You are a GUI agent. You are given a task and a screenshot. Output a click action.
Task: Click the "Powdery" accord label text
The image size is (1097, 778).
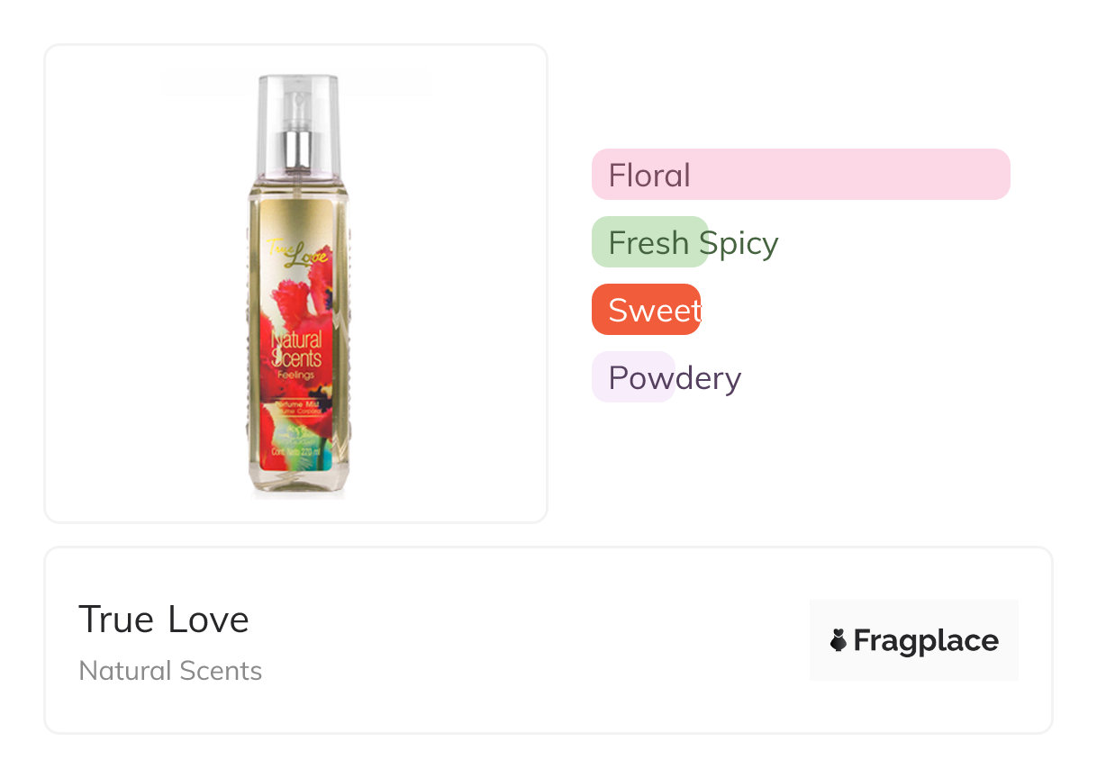coord(675,378)
